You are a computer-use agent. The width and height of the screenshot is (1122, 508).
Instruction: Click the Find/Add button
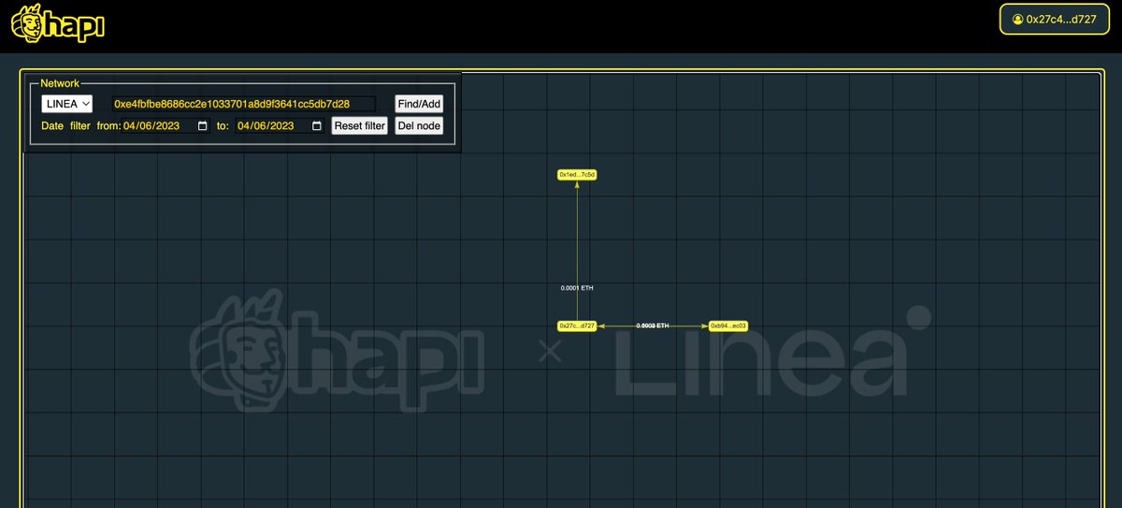[x=419, y=104]
